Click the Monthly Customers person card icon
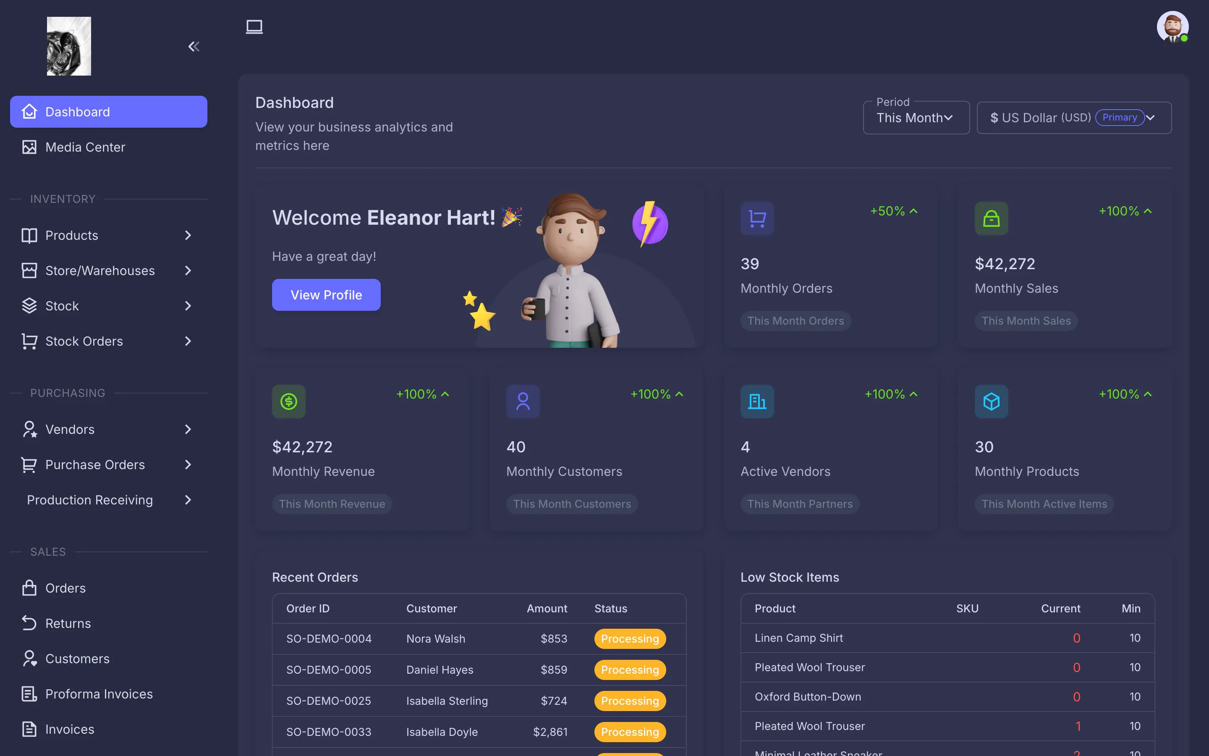Viewport: 1209px width, 756px height. pos(523,402)
